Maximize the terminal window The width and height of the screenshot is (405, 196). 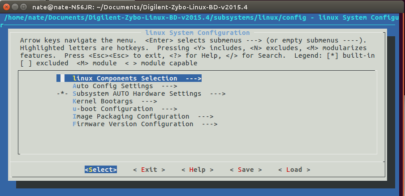tap(23, 7)
